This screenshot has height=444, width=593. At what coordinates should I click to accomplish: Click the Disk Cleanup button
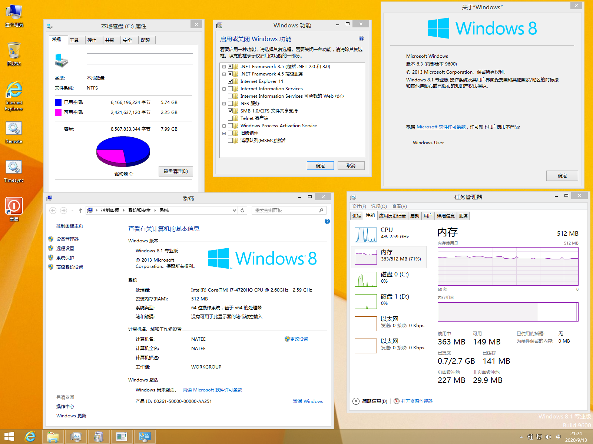point(176,171)
